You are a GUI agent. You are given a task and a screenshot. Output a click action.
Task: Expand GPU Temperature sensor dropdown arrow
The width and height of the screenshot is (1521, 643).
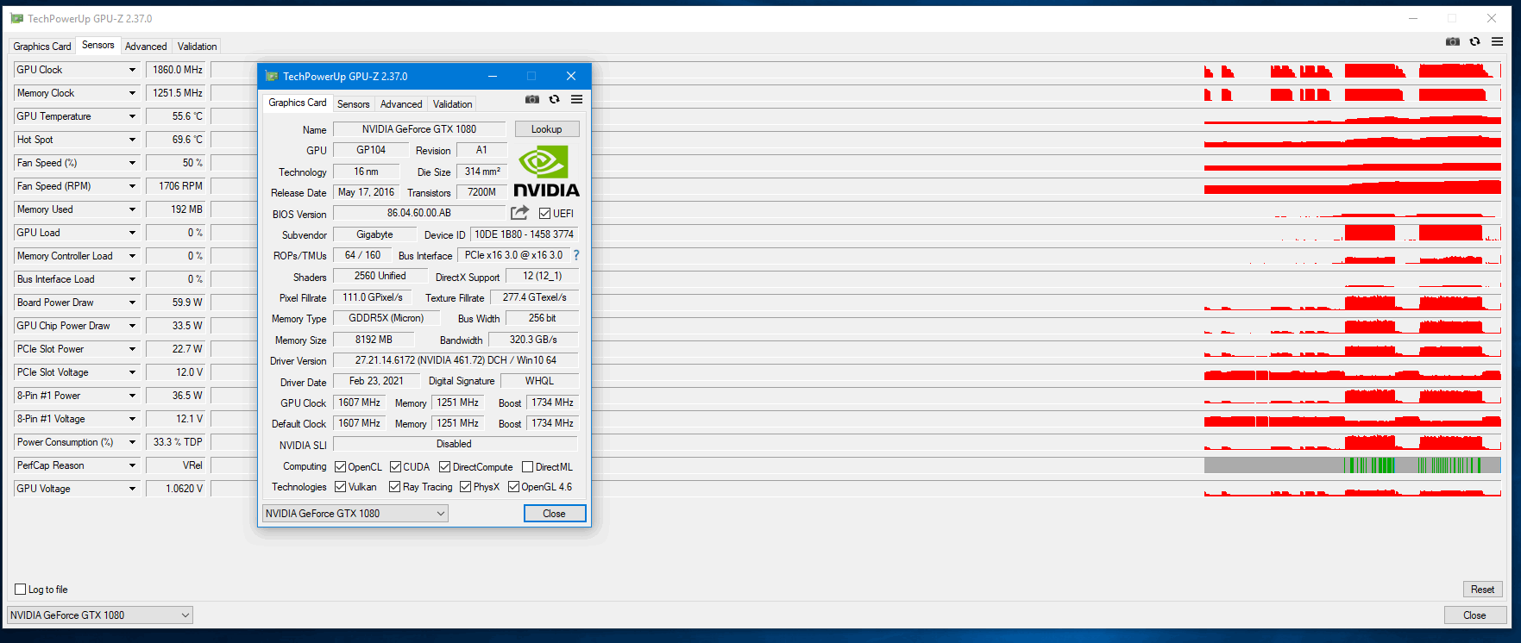[x=132, y=116]
